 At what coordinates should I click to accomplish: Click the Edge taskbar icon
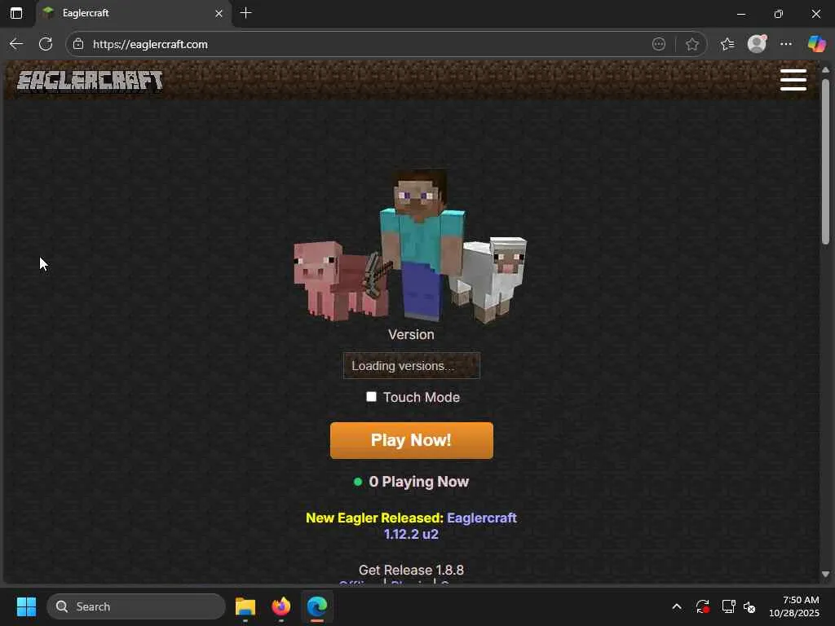[x=317, y=606]
